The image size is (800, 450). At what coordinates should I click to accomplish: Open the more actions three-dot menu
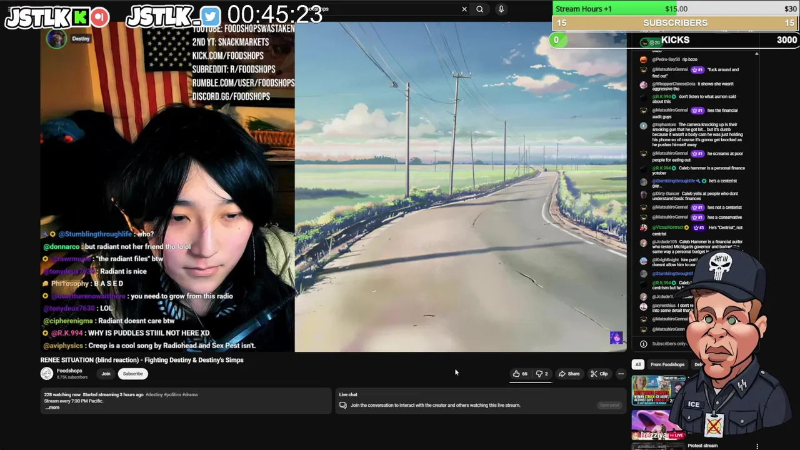(621, 374)
